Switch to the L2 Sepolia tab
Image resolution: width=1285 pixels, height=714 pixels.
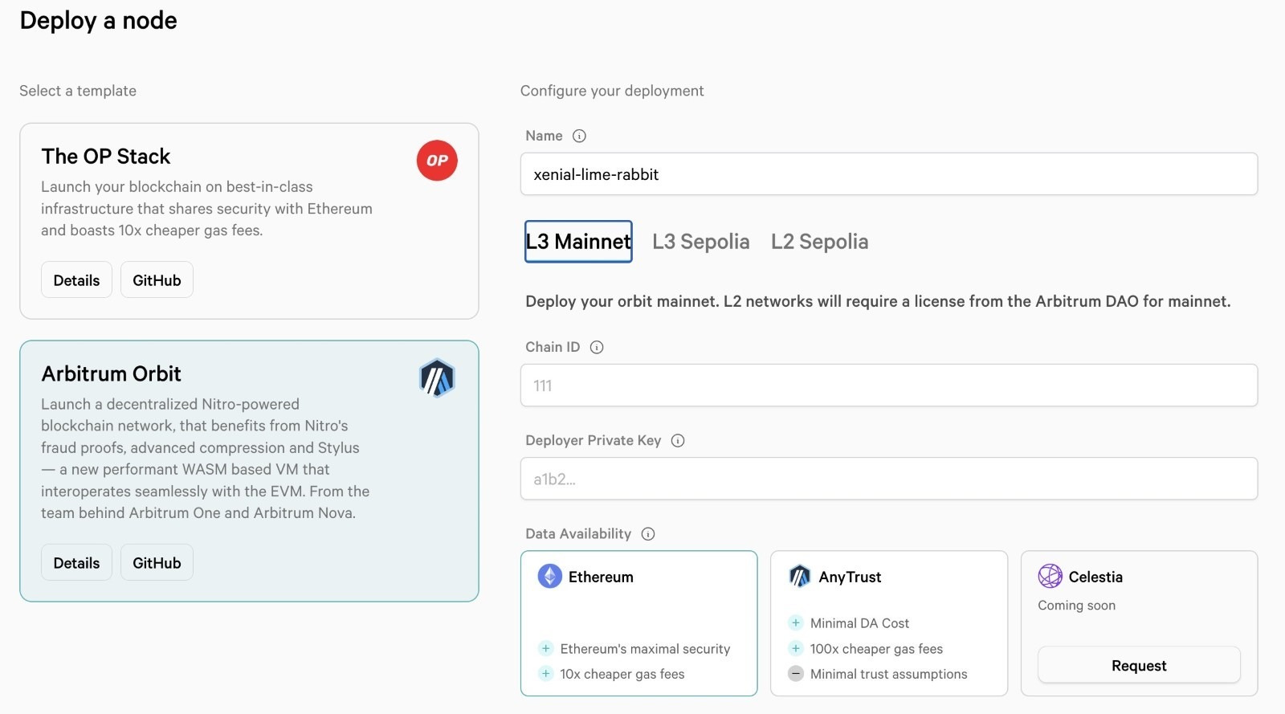[x=819, y=242]
